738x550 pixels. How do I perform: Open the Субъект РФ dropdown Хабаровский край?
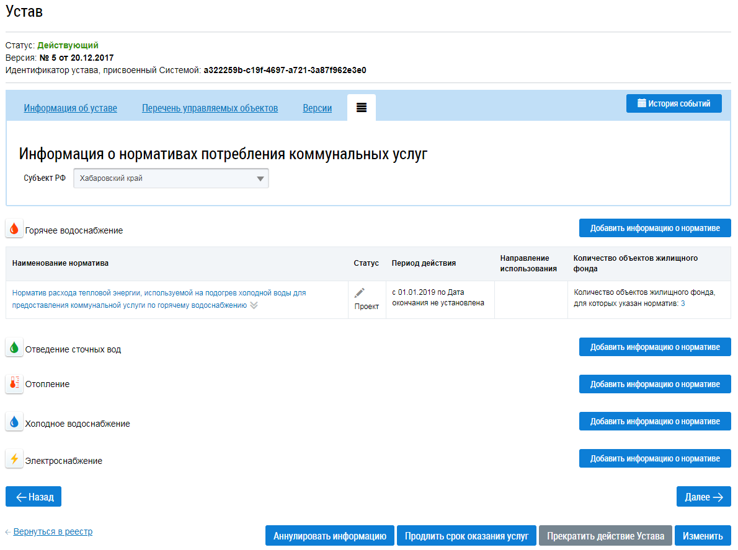click(x=171, y=178)
